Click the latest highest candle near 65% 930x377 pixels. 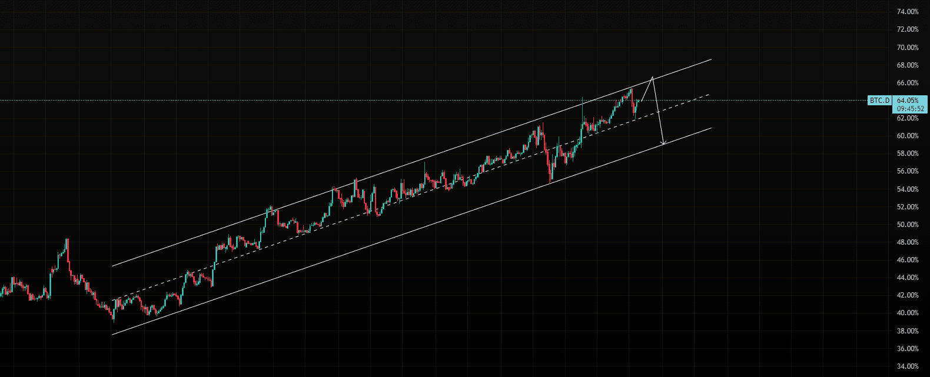[631, 92]
